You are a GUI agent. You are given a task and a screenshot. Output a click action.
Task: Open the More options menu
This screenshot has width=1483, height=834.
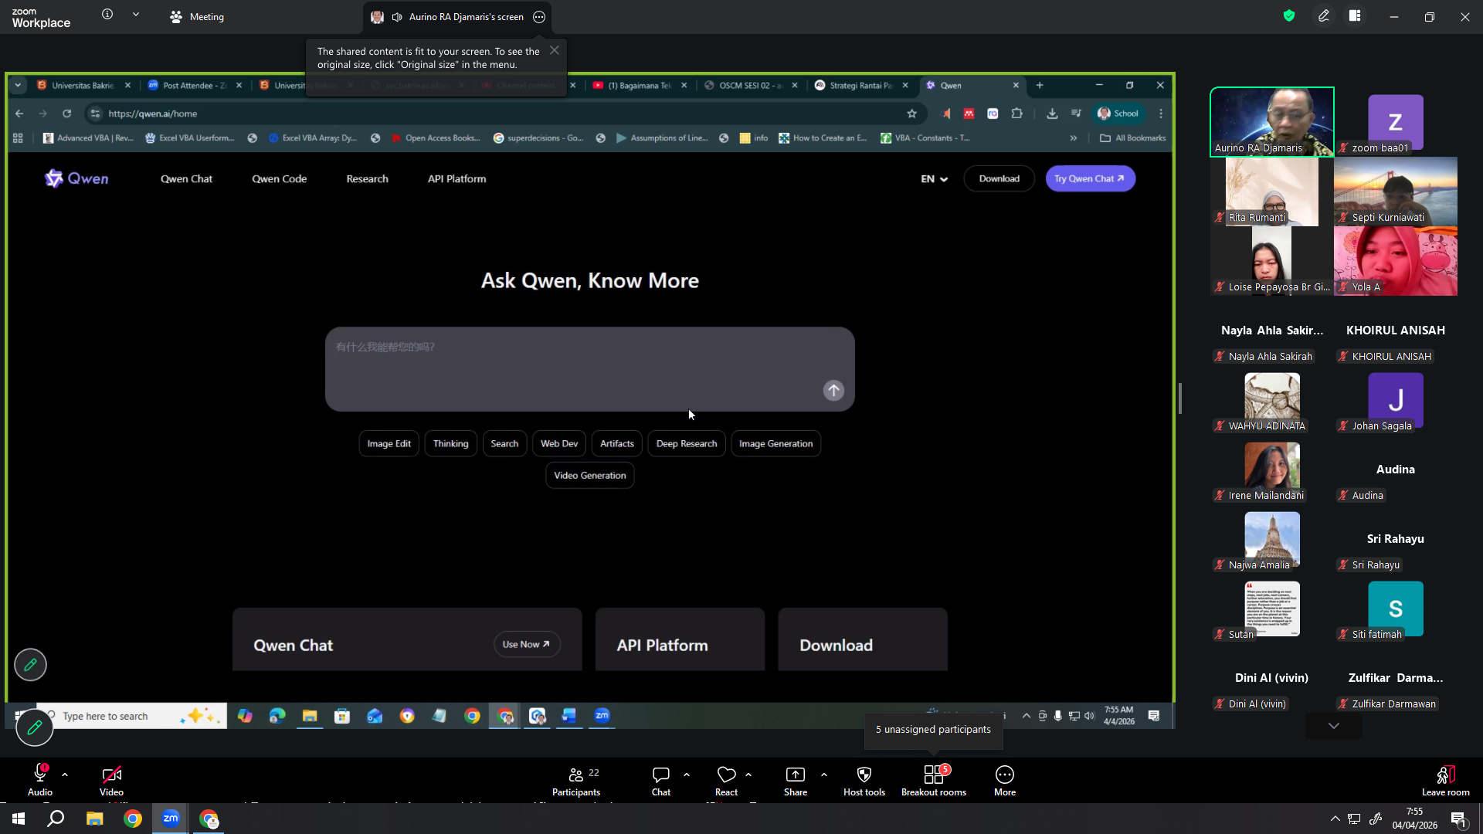[x=1005, y=780]
